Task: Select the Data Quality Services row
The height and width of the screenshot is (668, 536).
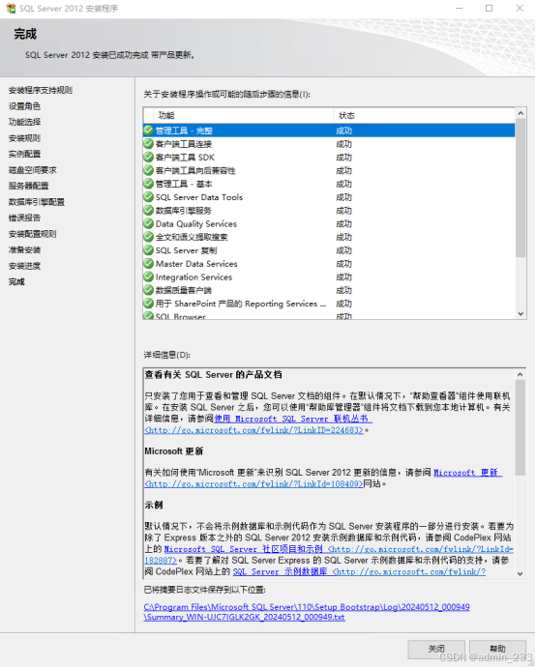Action: tap(329, 223)
